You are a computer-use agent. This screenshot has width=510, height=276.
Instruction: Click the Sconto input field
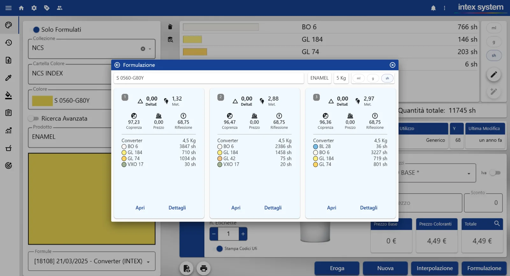(483, 203)
